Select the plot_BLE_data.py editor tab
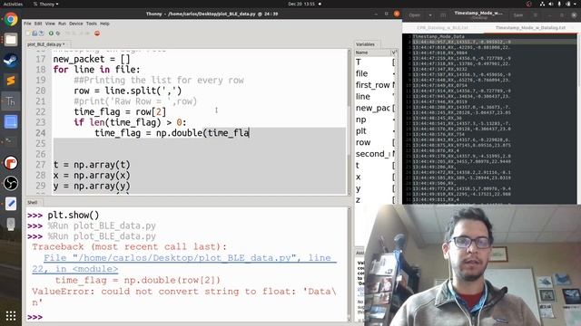581x326 pixels. point(45,44)
